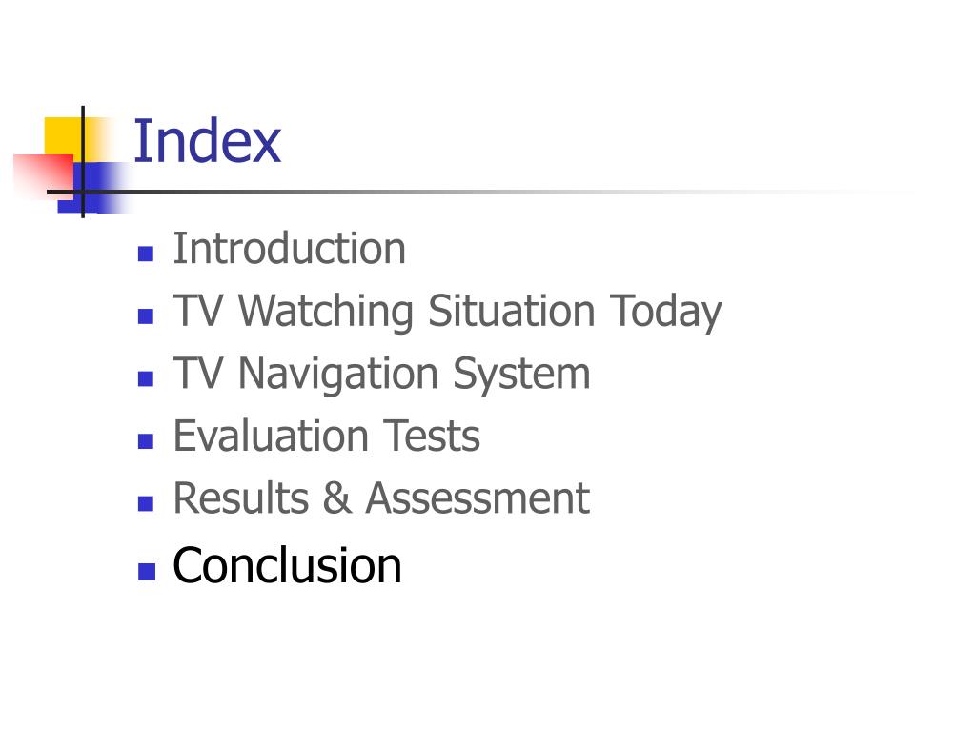Click the red gradient square graphic

pyautogui.click(x=42, y=177)
